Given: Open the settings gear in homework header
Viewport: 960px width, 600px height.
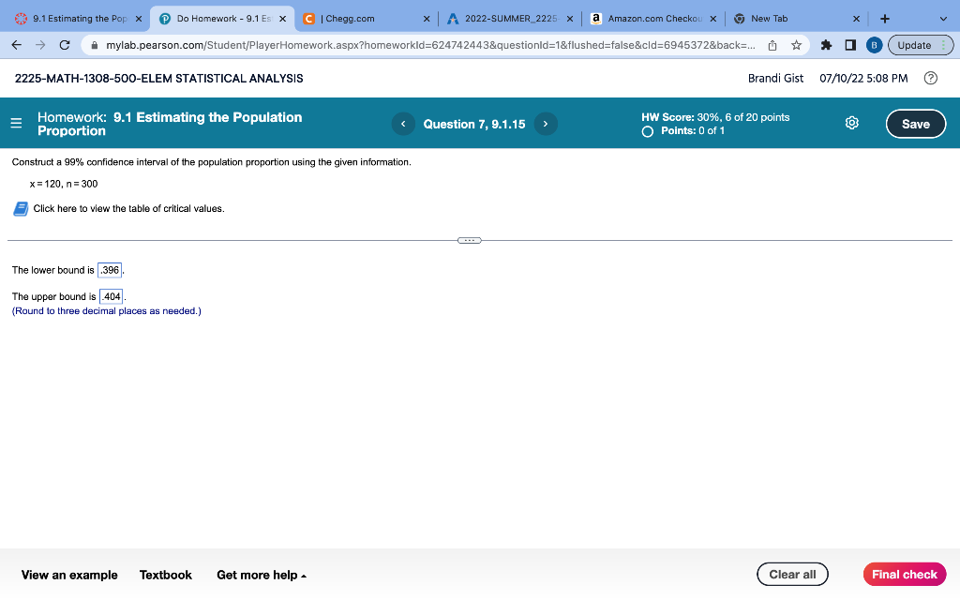Looking at the screenshot, I should point(851,123).
